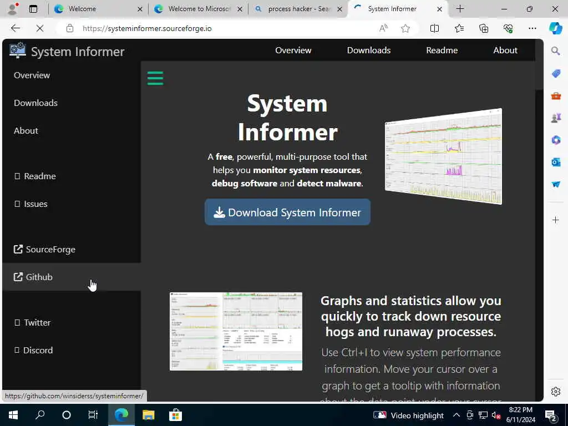
Task: View site information lock icon
Action: tap(70, 28)
